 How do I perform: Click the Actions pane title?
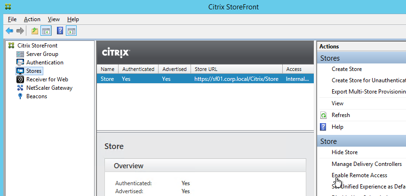(x=329, y=47)
